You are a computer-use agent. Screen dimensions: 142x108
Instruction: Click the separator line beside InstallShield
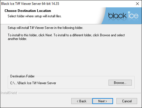[x=80, y=93]
